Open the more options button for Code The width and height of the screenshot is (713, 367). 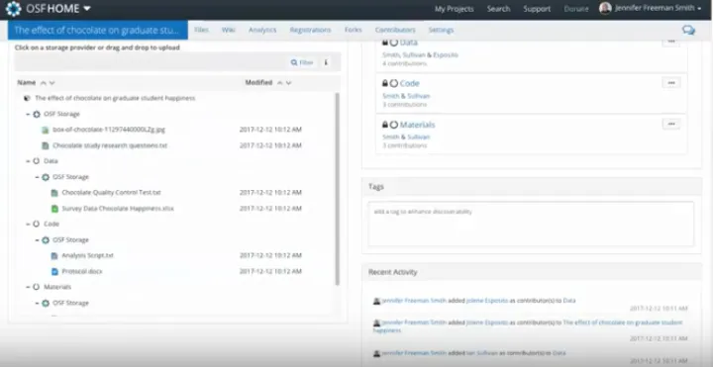[671, 83]
